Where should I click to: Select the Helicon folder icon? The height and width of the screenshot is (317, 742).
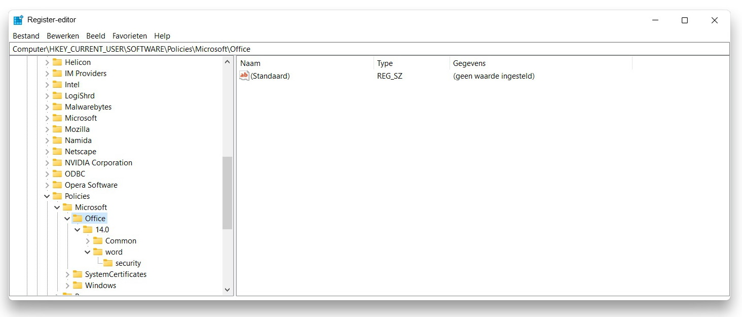(x=57, y=62)
